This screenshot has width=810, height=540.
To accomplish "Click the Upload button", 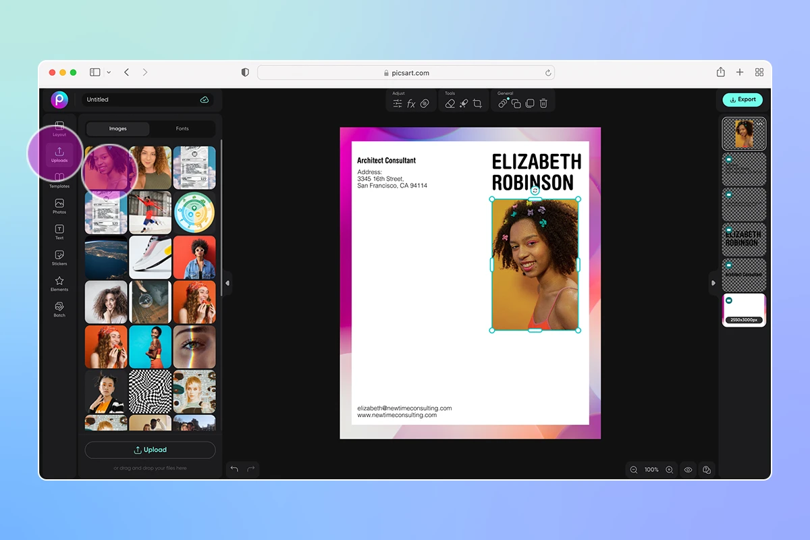I will point(150,450).
